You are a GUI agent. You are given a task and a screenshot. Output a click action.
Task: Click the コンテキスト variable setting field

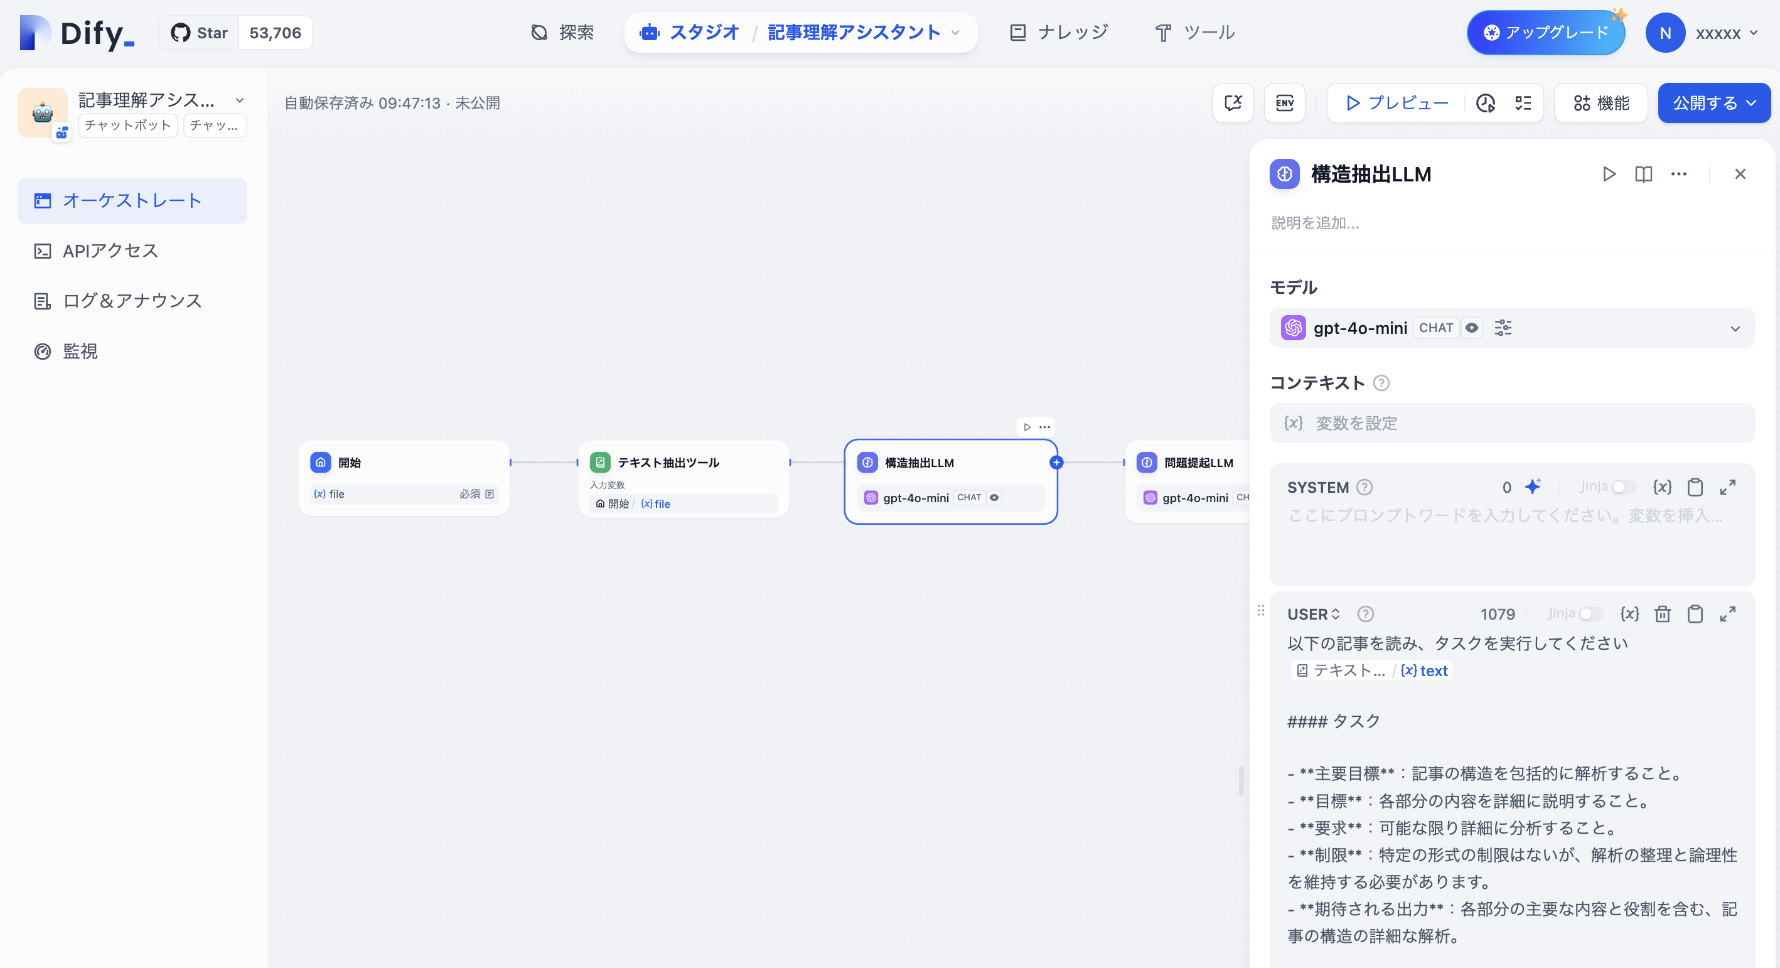(1512, 423)
